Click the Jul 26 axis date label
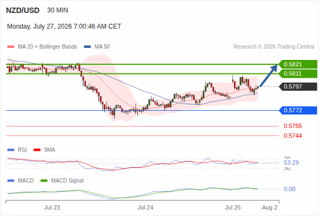This screenshot has height=216, width=319. 232,207
